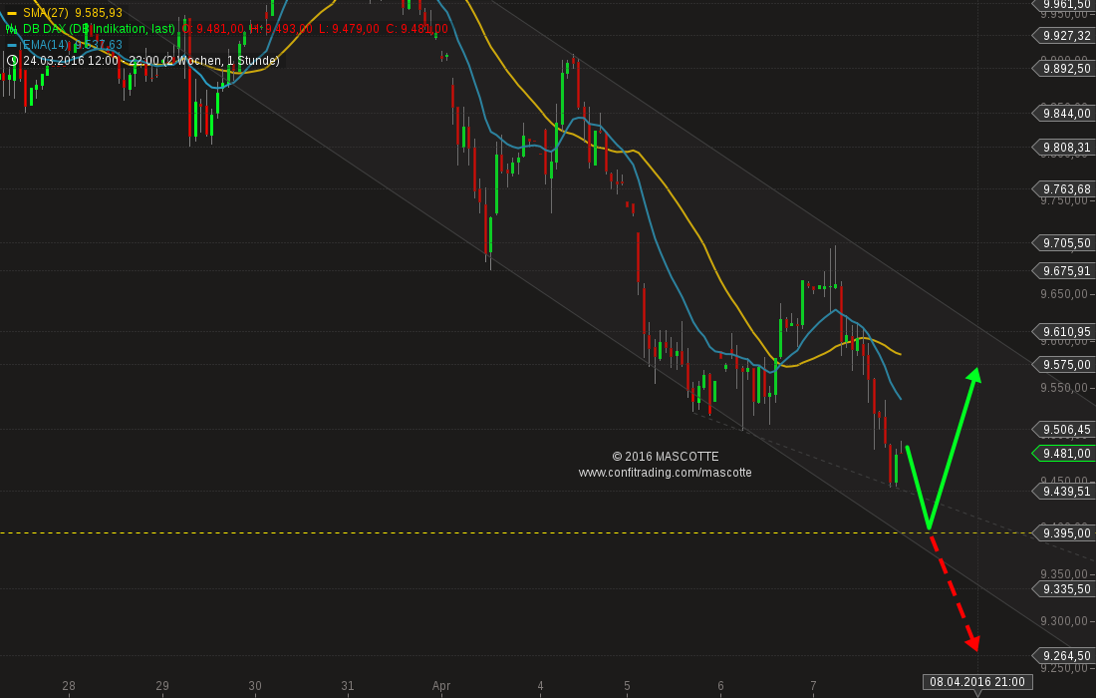Click date label 30 on the time axis
The width and height of the screenshot is (1096, 698).
tap(255, 686)
